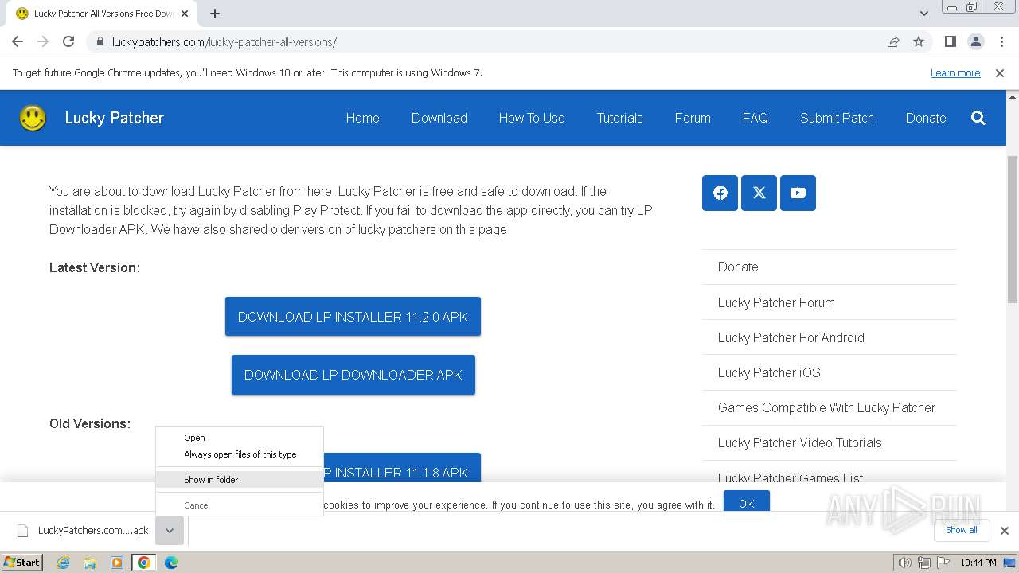Choose Show in folder menu entry
The height and width of the screenshot is (573, 1019).
[240, 480]
